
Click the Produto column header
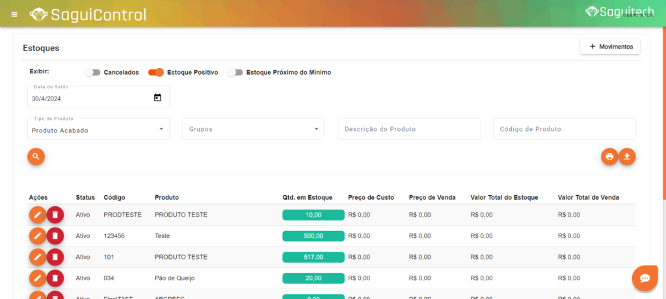[166, 197]
